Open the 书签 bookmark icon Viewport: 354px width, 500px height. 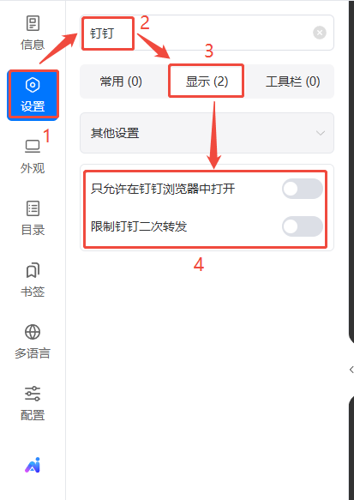click(33, 270)
